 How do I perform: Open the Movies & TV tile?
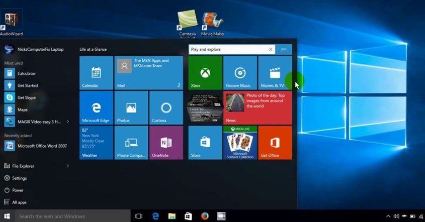pos(275,73)
